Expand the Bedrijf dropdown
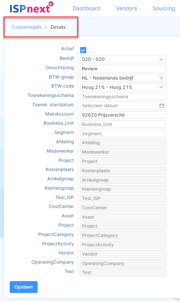180x302 pixels. tap(123, 59)
